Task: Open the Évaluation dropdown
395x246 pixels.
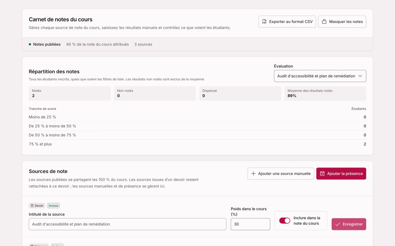Action: click(320, 76)
